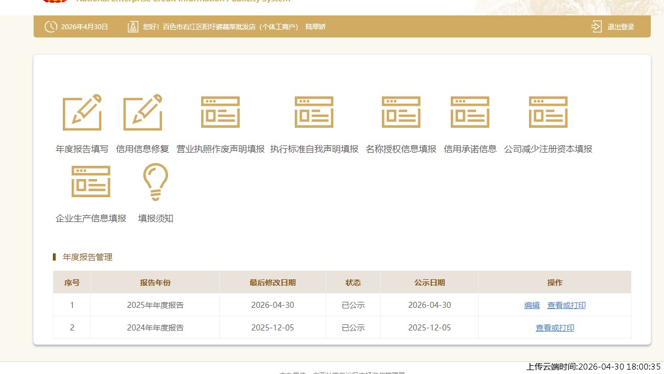View or print the 2025 annual report

coord(566,305)
